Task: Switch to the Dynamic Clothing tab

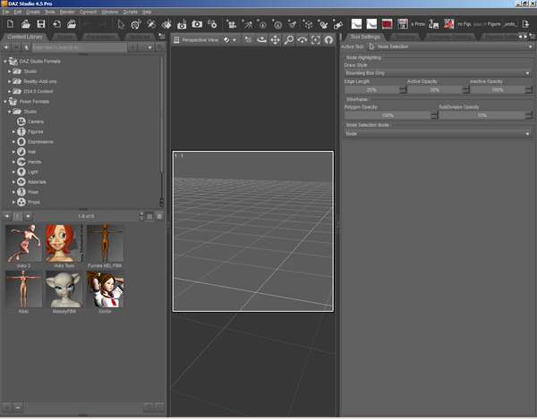Action: click(450, 37)
